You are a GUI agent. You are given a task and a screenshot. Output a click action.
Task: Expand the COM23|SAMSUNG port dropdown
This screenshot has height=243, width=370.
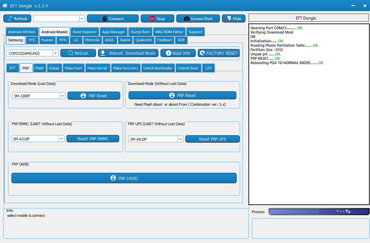(55, 53)
